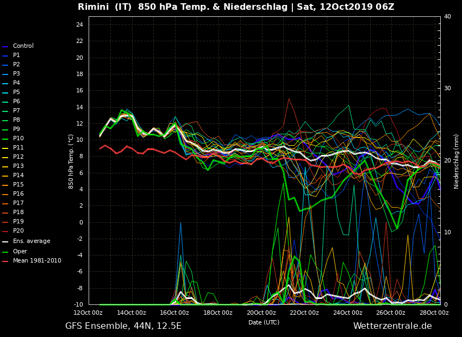Click the 16Oct 00z date tick label
The width and height of the screenshot is (462, 337).
point(174,313)
